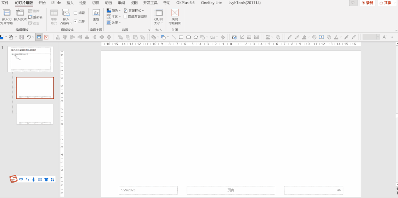The width and height of the screenshot is (398, 198).
Task: Click the Merge Shapes icon
Action: point(153,37)
